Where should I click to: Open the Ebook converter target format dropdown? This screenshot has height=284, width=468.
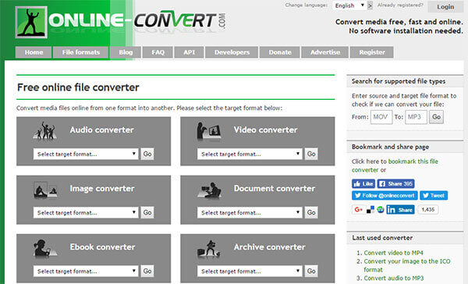click(86, 272)
